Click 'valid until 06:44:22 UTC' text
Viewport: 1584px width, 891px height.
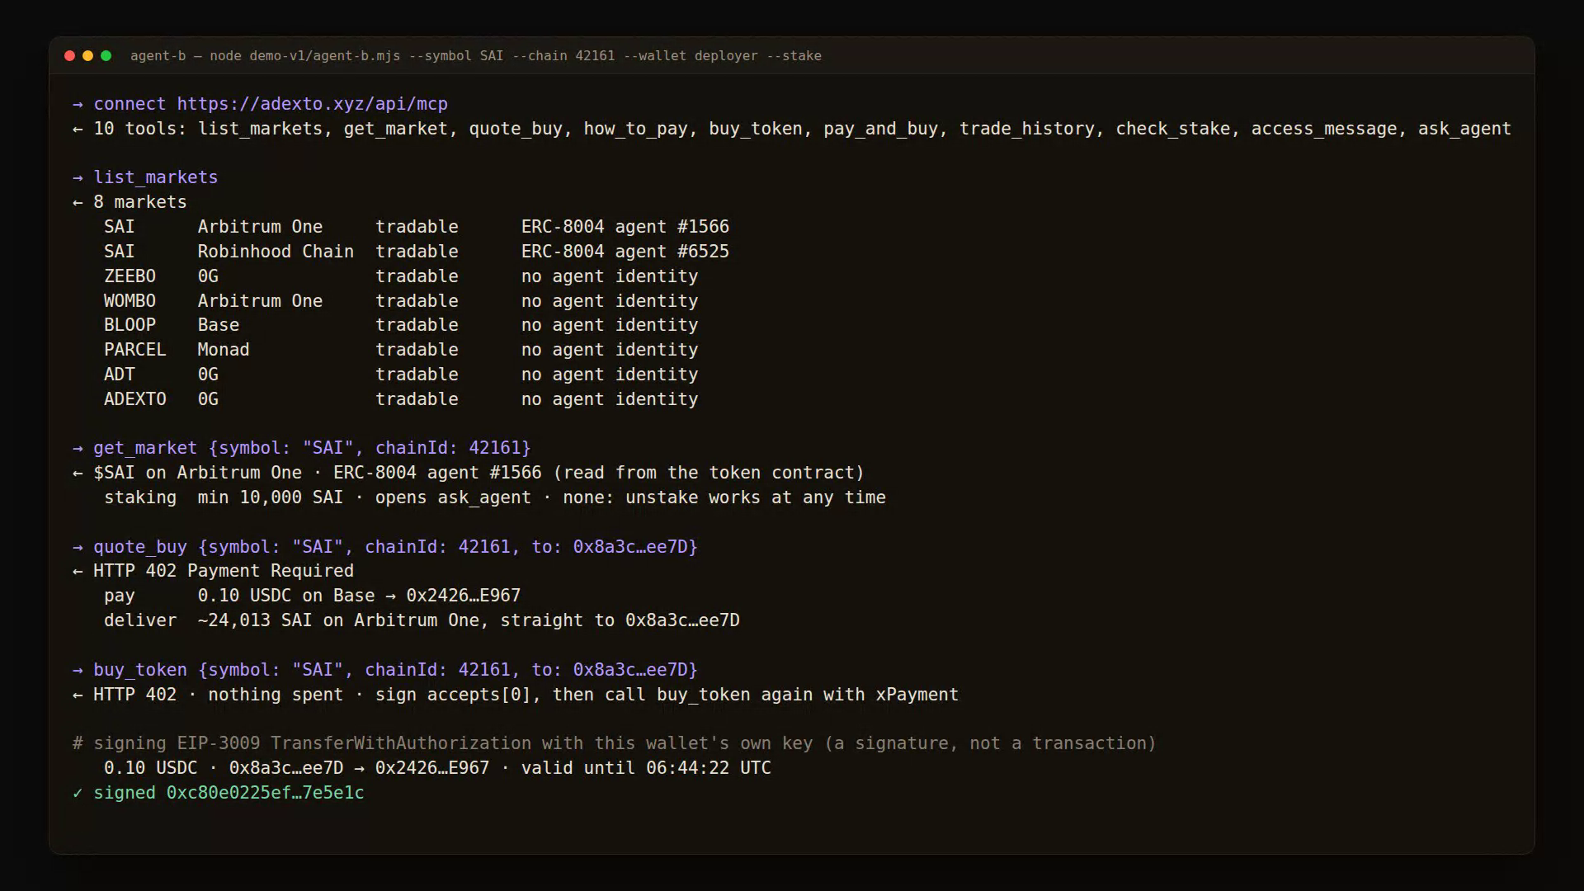646,768
